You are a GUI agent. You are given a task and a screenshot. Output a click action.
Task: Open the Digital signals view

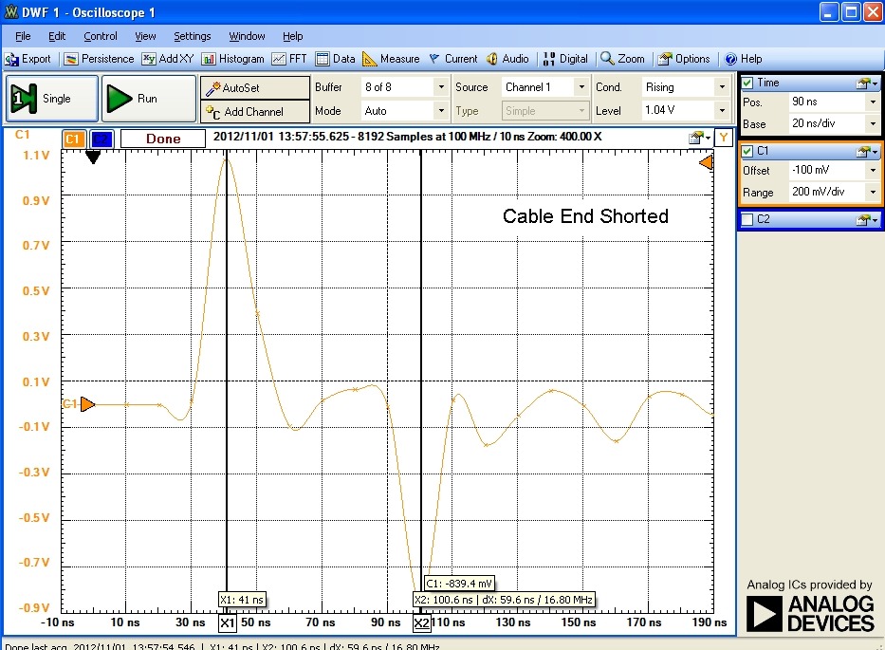point(565,59)
